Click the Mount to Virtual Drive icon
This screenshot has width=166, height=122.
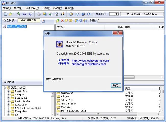57,14
